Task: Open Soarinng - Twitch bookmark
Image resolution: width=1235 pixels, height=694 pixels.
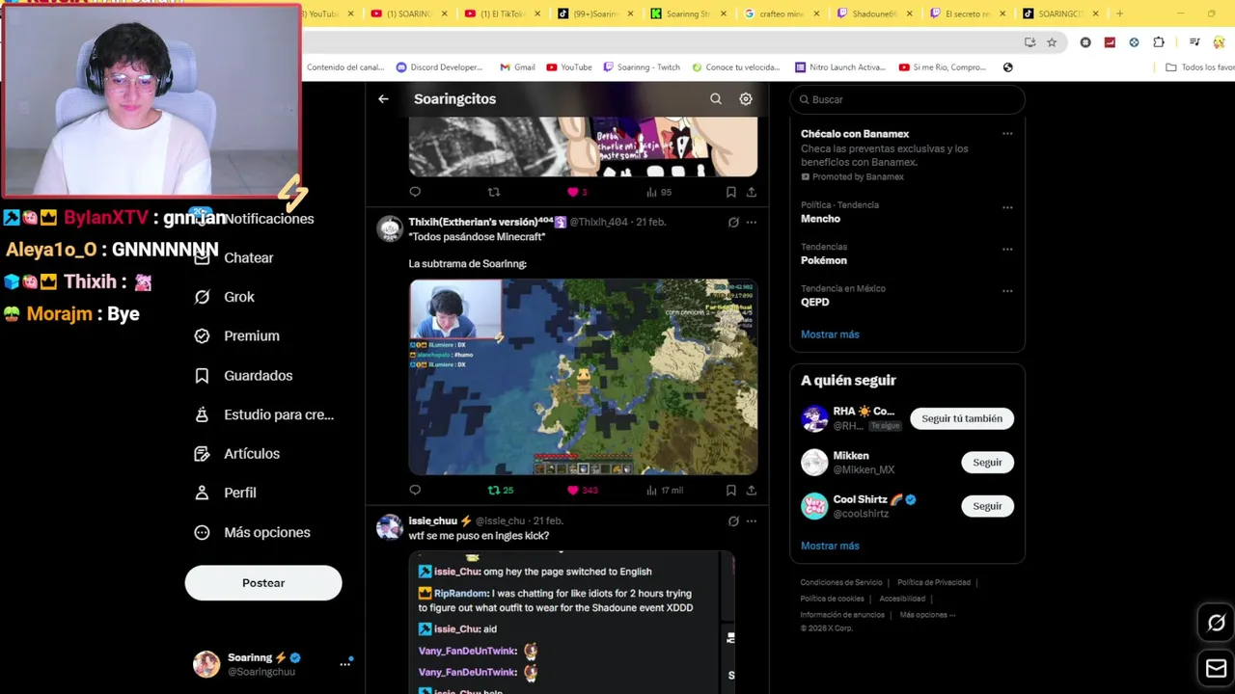Action: pos(642,67)
